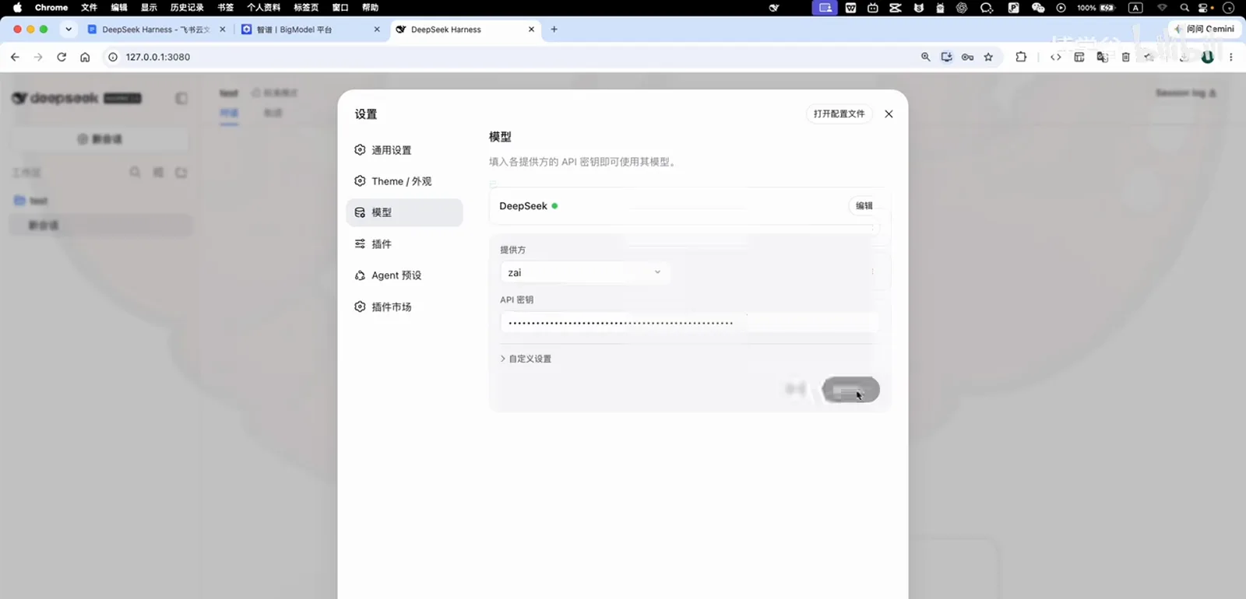This screenshot has height=599, width=1246.
Task: Open the 历史记录 menu
Action: coord(187,7)
